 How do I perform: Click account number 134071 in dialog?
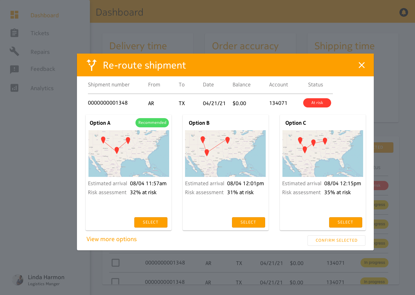click(278, 103)
